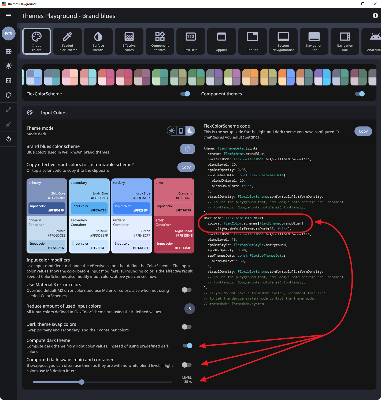Screen dimensions: 381x400
Task: Copy primary color code #FF7F92BB
Action: point(57,198)
